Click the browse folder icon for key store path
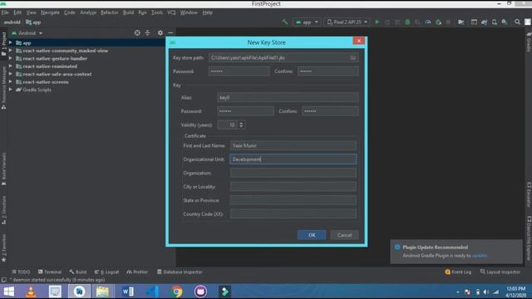 click(352, 57)
